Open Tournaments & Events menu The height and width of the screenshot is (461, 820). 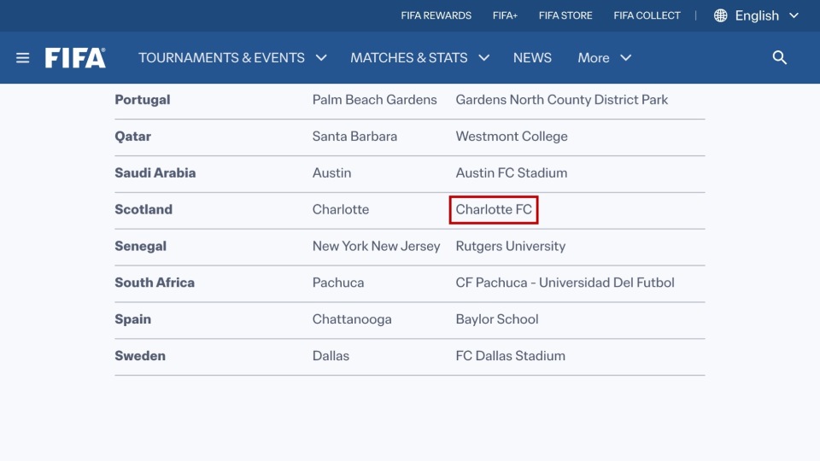point(221,57)
